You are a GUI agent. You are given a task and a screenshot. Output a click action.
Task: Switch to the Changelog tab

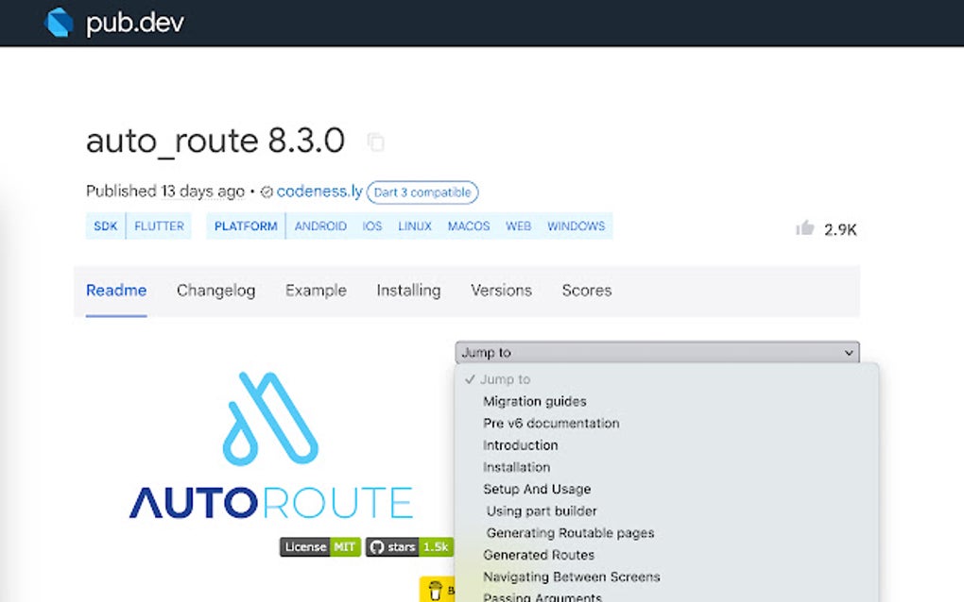pyautogui.click(x=215, y=291)
